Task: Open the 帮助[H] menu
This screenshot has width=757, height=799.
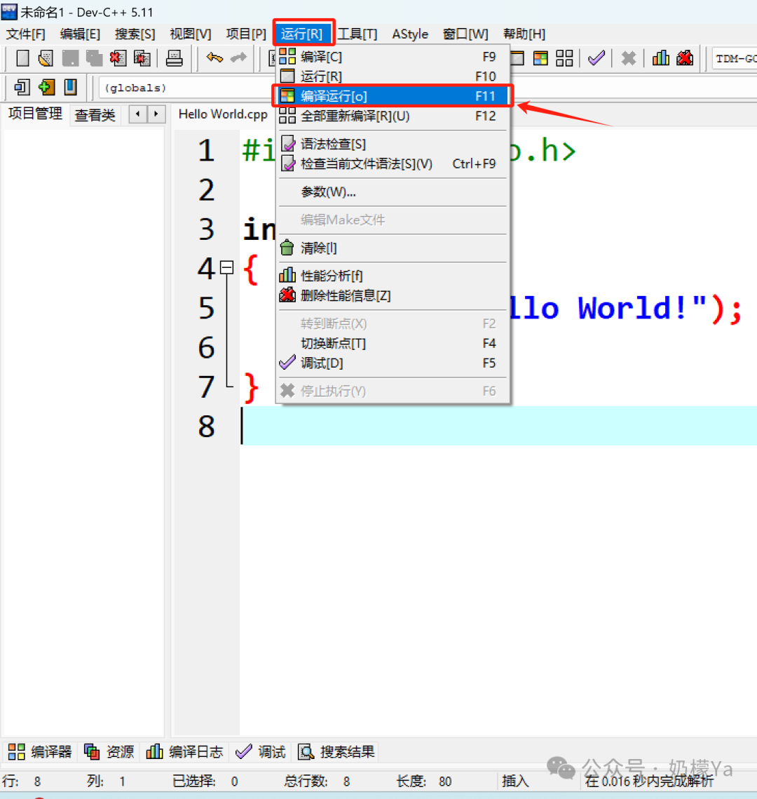Action: point(524,34)
